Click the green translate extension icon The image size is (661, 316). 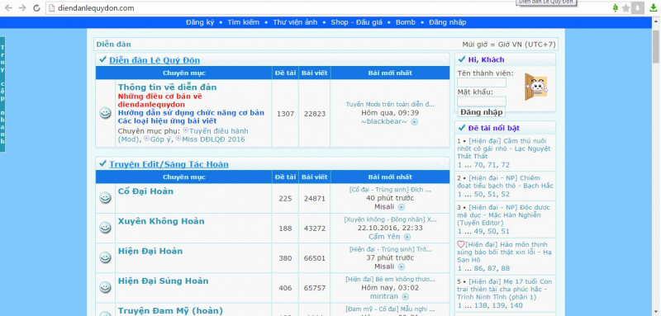[x=616, y=8]
